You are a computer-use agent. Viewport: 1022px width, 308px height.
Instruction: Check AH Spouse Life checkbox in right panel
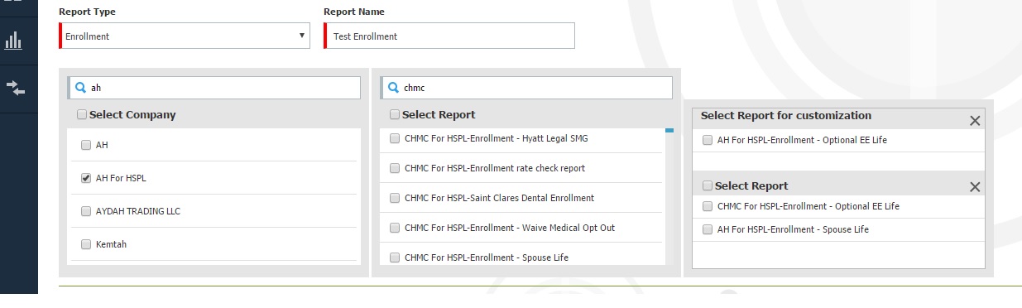click(x=708, y=229)
